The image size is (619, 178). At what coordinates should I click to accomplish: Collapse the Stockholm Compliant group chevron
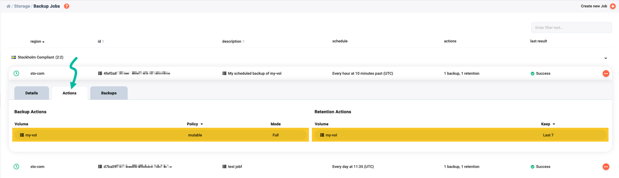coord(606,58)
